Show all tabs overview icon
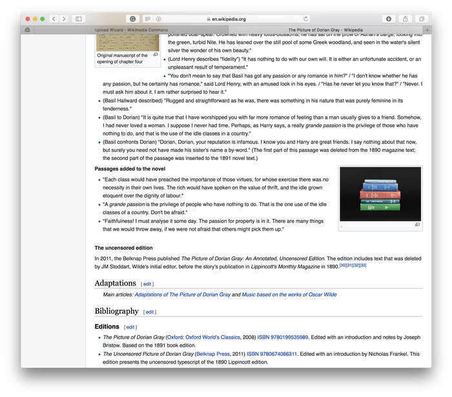Image resolution: width=452 pixels, height=397 pixels. 422,19
